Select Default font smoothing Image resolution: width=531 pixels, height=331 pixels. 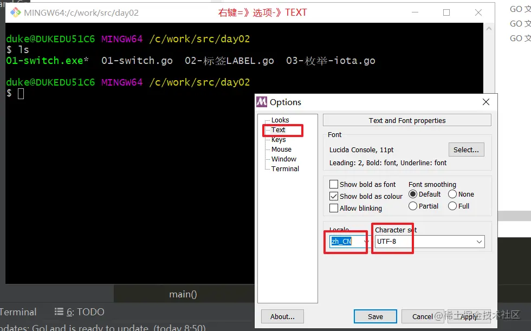click(x=413, y=194)
